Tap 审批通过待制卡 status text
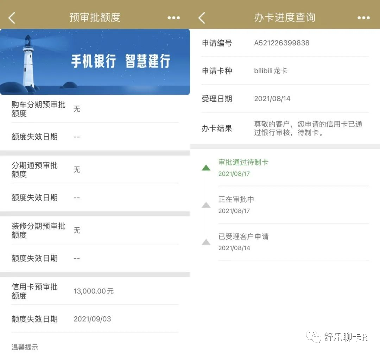The width and height of the screenshot is (380, 354). click(x=243, y=162)
